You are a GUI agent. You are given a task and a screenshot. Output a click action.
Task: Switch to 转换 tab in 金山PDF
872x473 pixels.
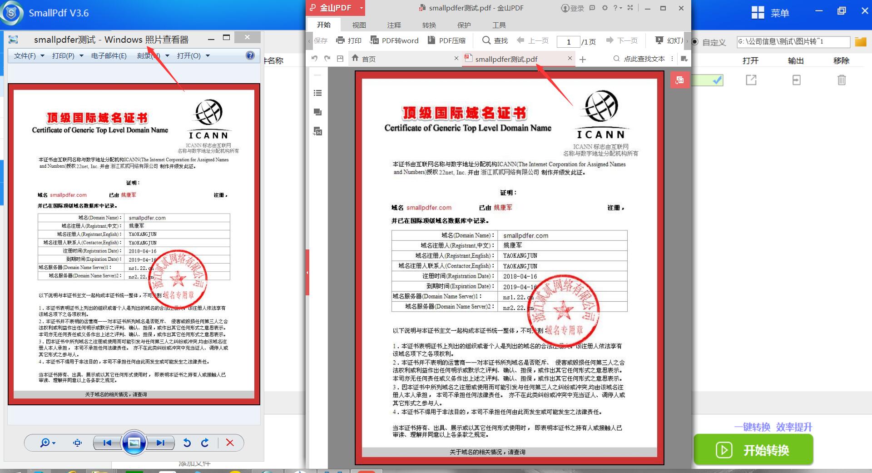(x=429, y=25)
